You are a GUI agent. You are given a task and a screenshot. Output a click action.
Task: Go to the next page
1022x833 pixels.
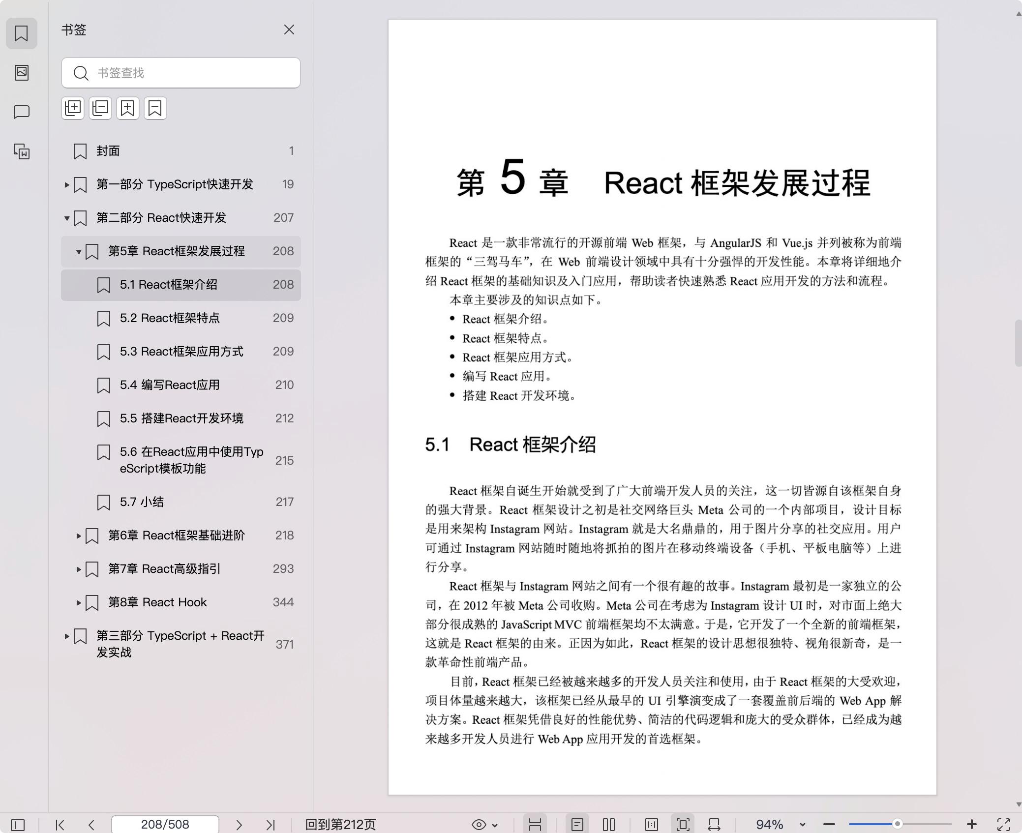[x=239, y=825]
